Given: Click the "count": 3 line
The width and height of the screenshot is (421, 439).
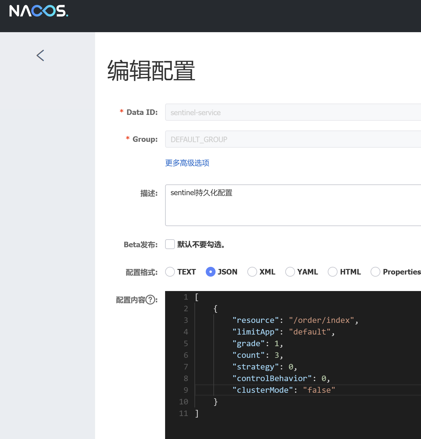Looking at the screenshot, I should [258, 355].
